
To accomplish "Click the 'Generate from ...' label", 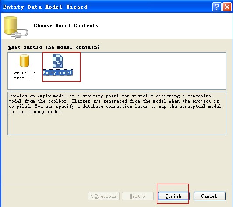I will click(24, 75).
